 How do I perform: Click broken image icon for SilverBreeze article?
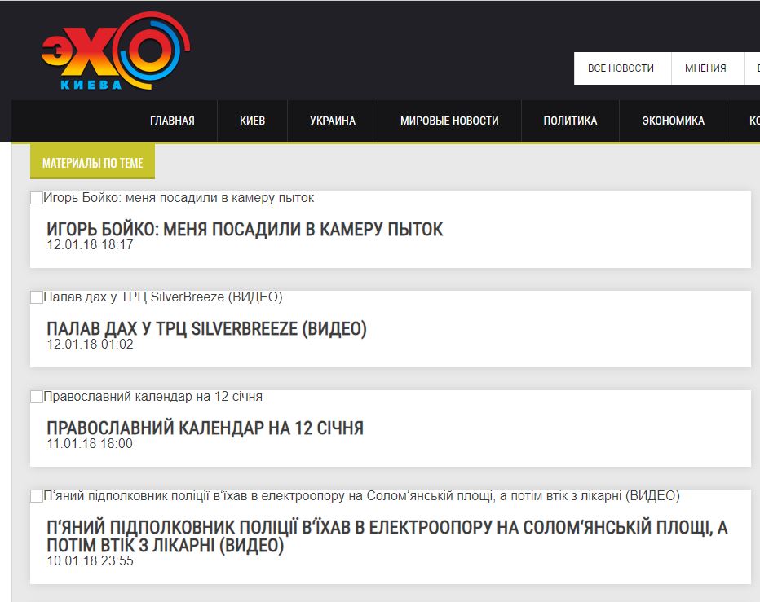click(37, 297)
